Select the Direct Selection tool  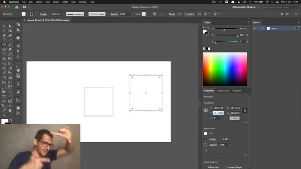coord(10,26)
